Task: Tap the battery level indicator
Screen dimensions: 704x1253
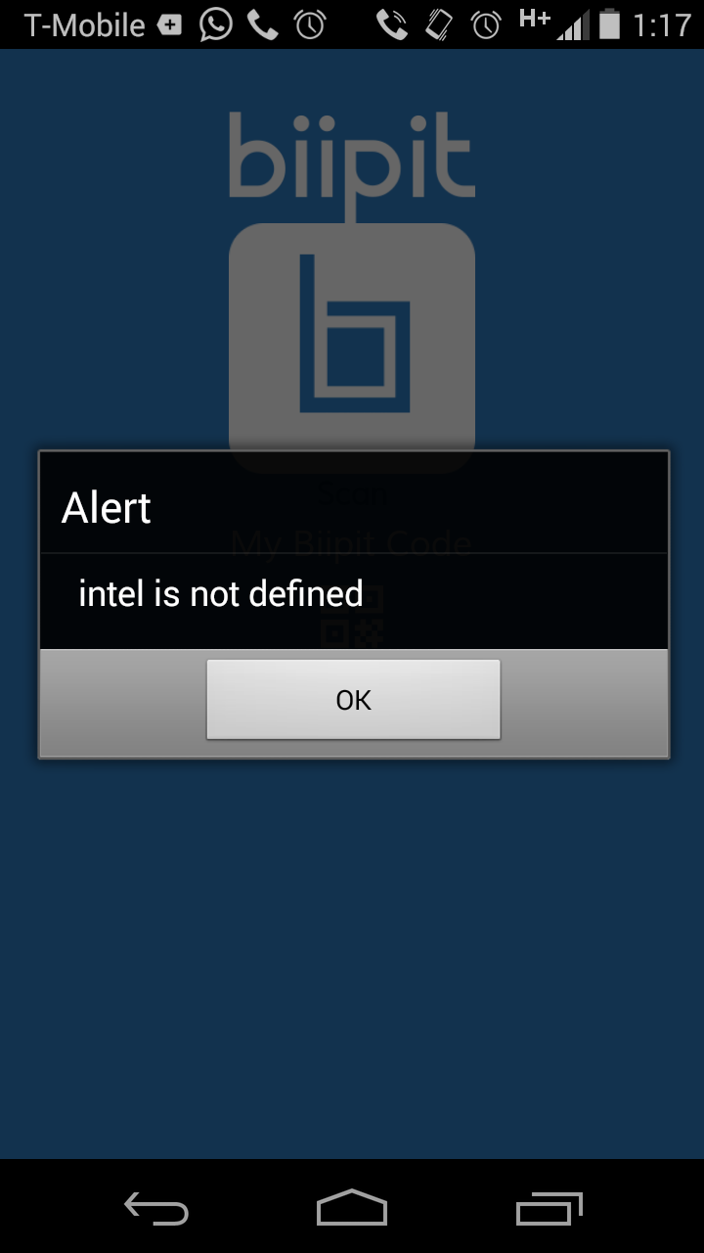Action: coord(610,24)
